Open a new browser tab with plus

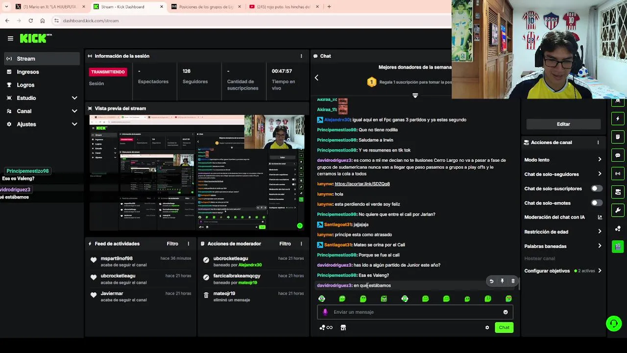click(329, 7)
